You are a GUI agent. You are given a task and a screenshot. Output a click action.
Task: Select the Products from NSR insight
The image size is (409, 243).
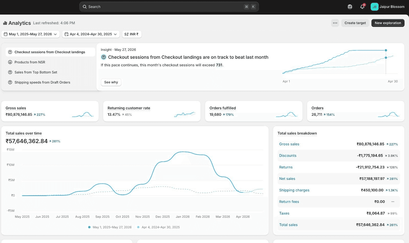coord(50,62)
